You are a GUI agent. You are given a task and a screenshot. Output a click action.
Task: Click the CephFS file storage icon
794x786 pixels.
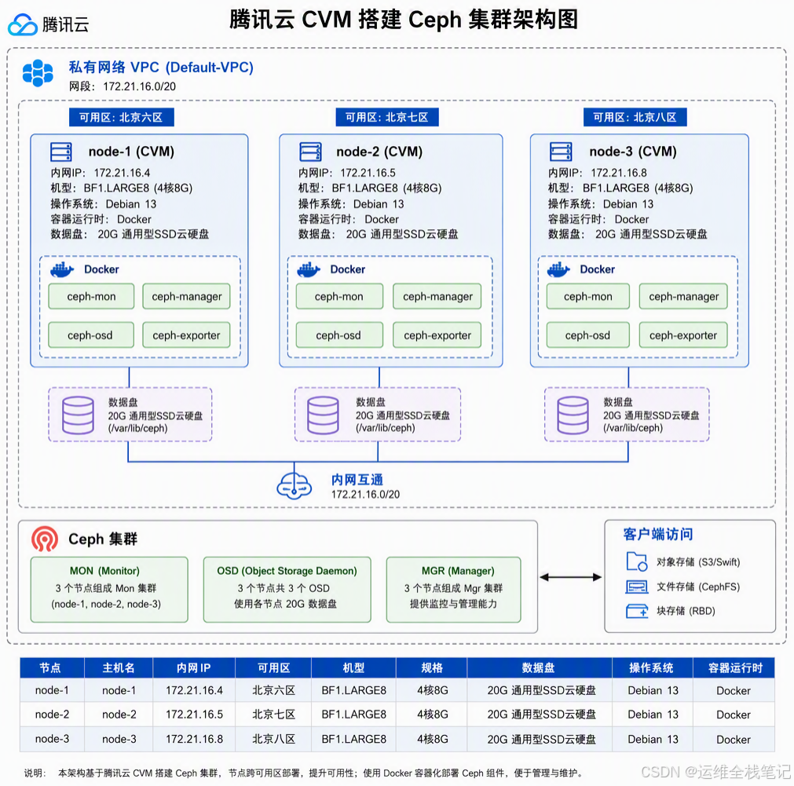[636, 587]
